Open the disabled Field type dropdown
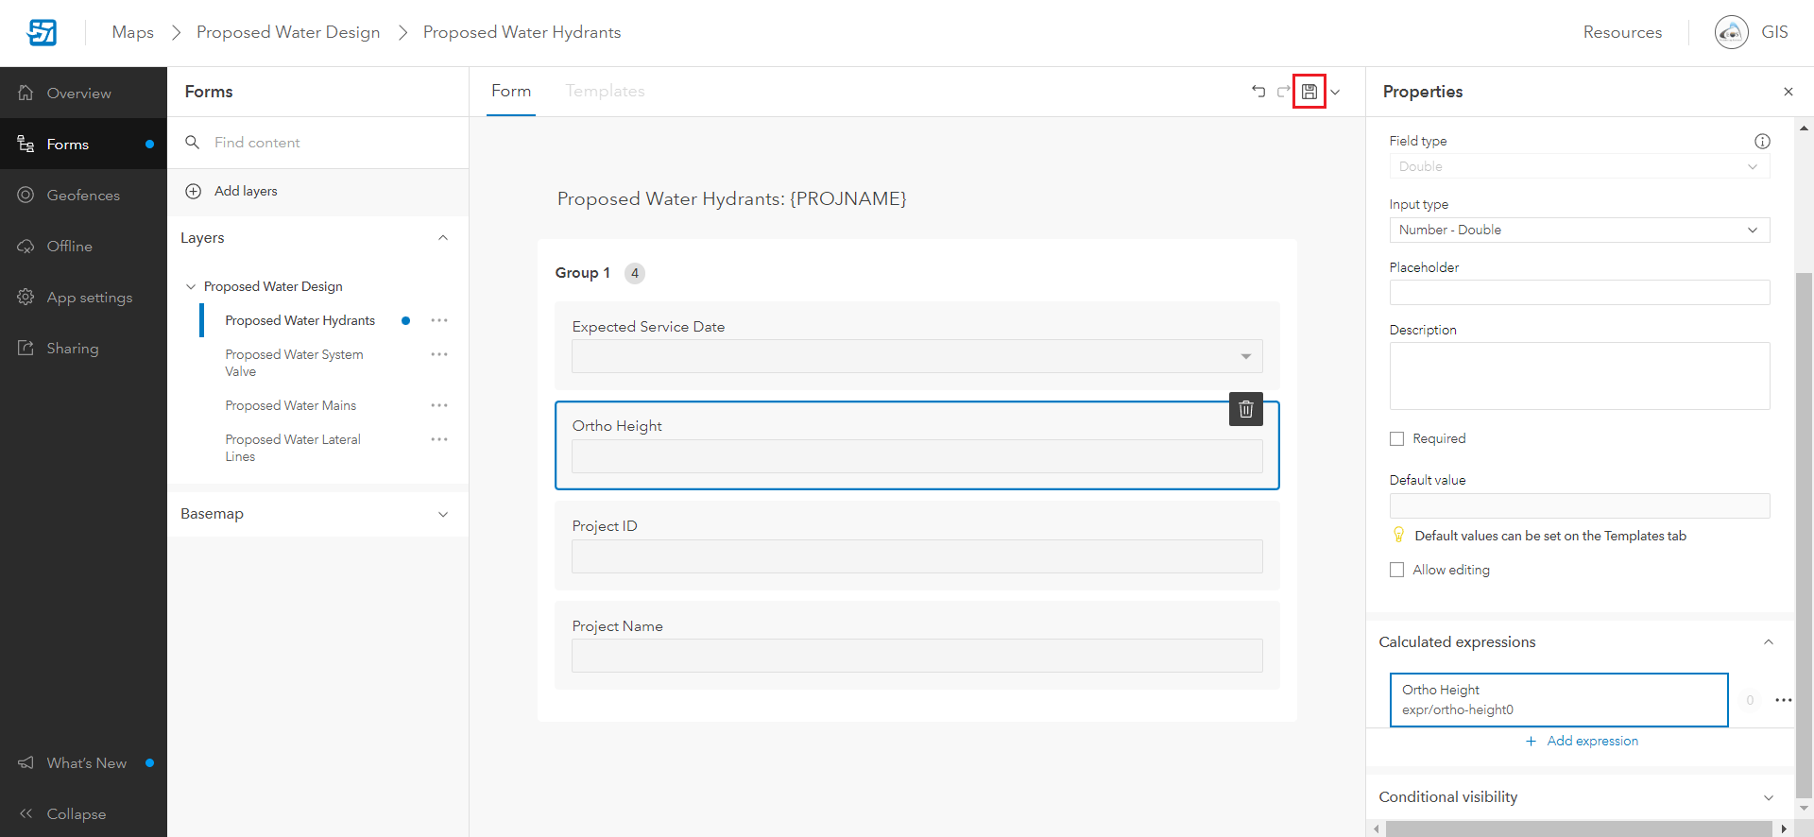Screen dimensions: 1814x837 coord(1579,166)
